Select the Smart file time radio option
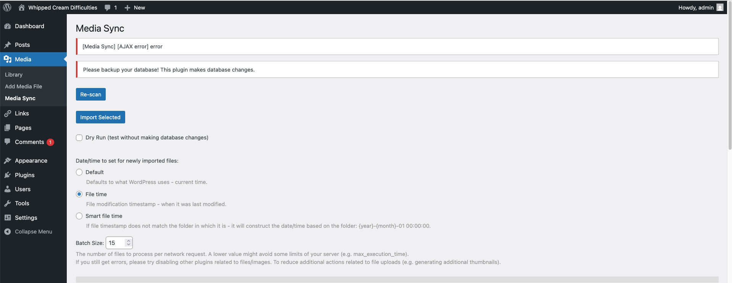Screen dimensions: 732x283 pos(79,216)
